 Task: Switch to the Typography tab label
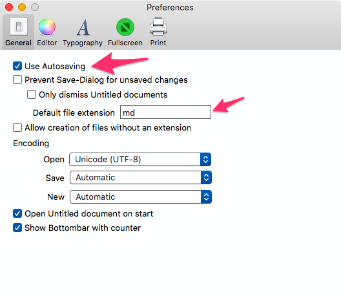(x=83, y=43)
